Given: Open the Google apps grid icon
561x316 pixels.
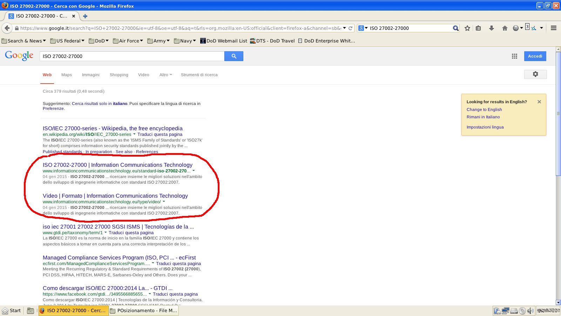Looking at the screenshot, I should pos(514,56).
